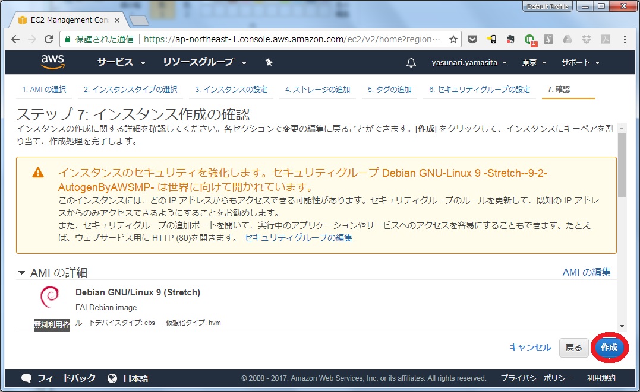Click the browser address bar URL

click(292, 39)
